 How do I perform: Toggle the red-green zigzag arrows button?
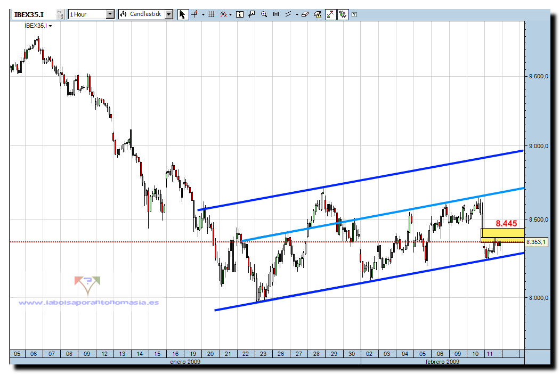[343, 14]
